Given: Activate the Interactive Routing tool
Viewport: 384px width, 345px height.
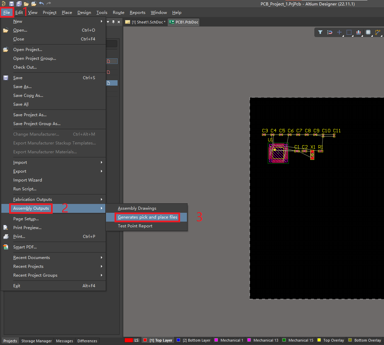Looking at the screenshot, I should 378,32.
